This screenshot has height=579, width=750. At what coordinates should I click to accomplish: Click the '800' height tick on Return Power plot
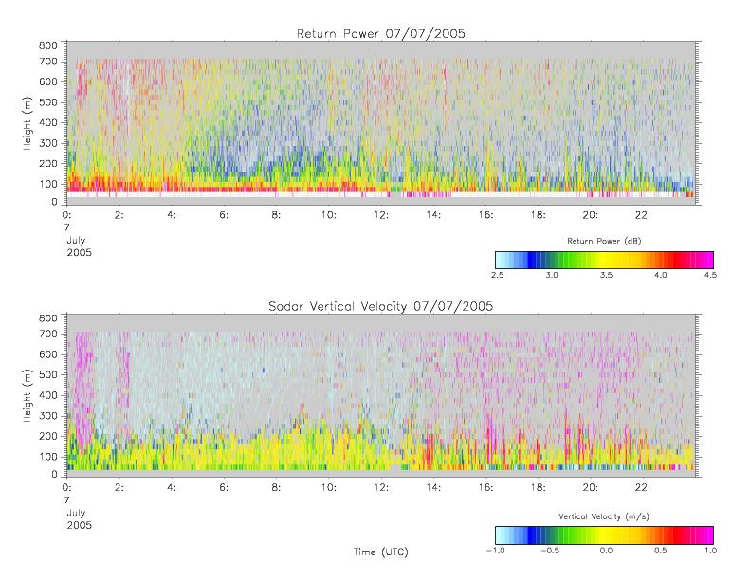point(47,45)
